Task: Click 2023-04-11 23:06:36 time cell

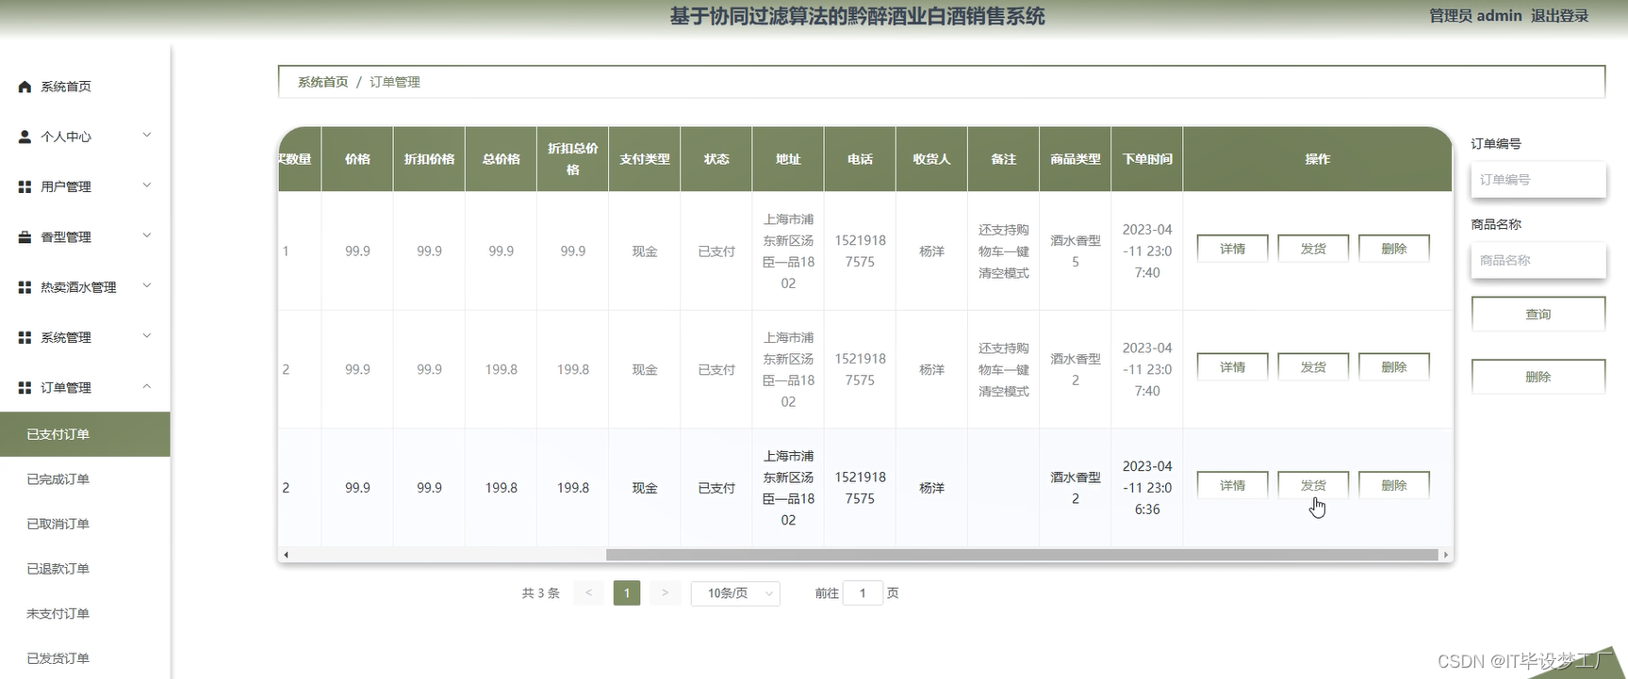Action: (1147, 488)
